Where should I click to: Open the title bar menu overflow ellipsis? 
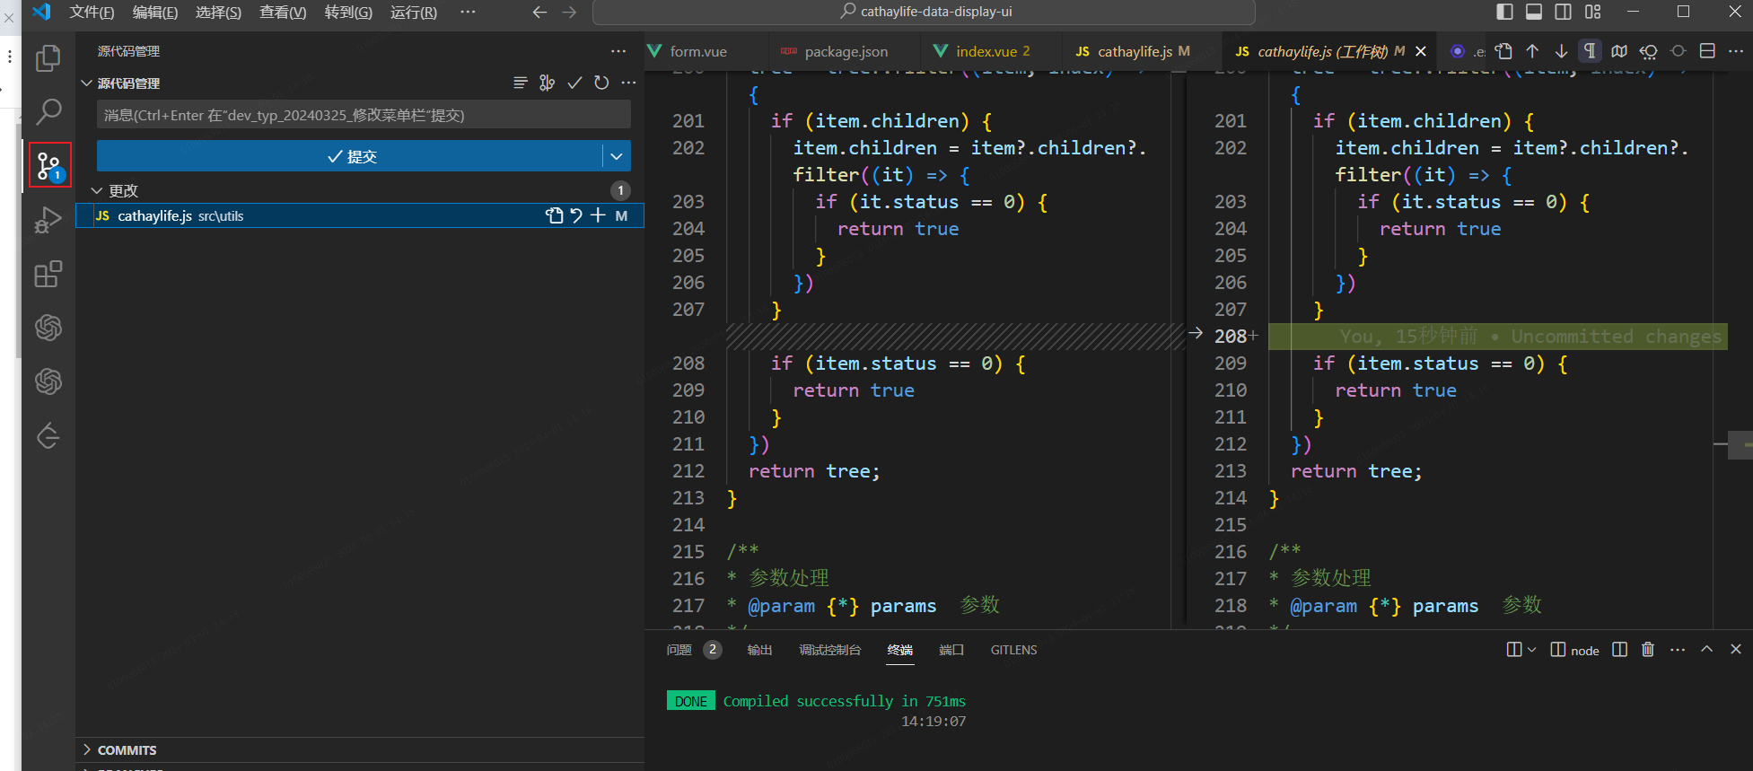pos(468,12)
